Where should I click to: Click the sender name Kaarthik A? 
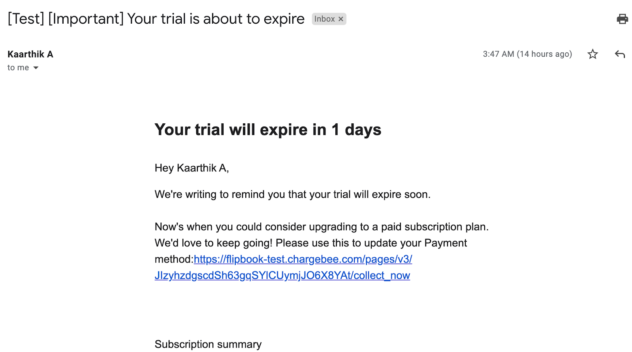point(30,54)
